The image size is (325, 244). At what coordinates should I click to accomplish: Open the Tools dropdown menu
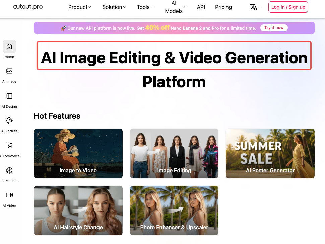coord(145,7)
